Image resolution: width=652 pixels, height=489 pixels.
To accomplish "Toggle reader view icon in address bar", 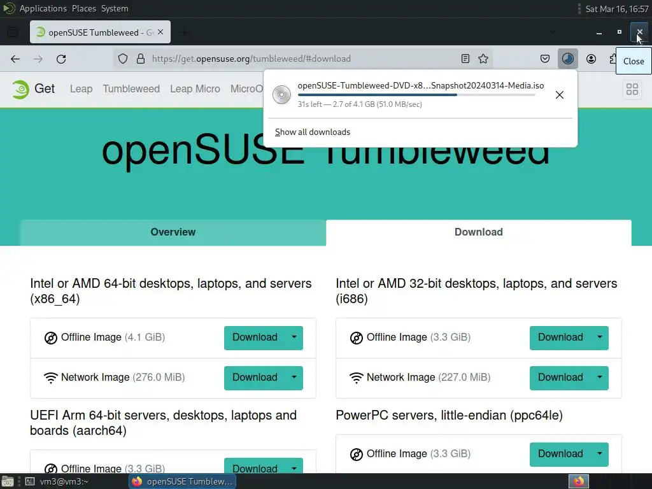I will click(x=465, y=59).
